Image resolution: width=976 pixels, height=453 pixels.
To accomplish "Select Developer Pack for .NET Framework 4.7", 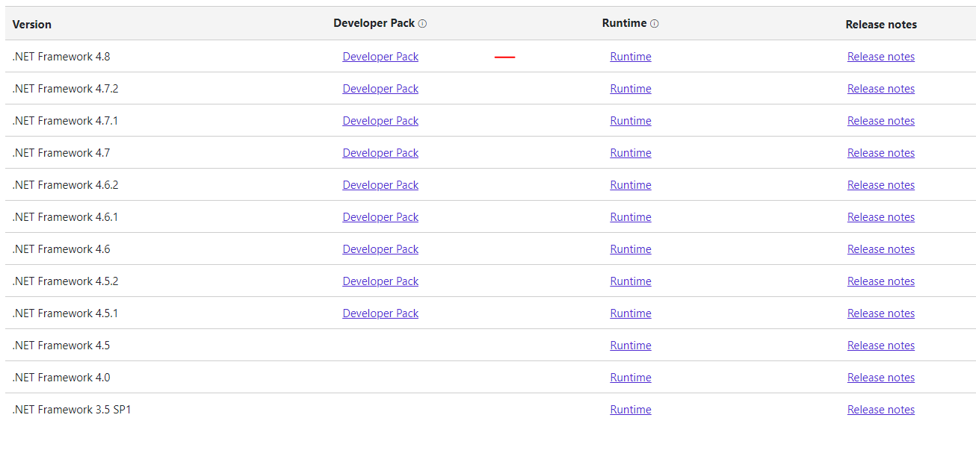I will 380,153.
